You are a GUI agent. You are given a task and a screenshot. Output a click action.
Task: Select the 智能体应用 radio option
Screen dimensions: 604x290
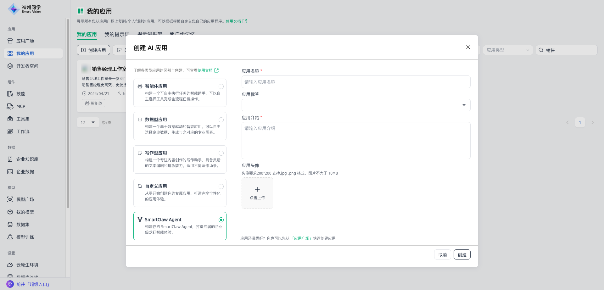coord(221,86)
